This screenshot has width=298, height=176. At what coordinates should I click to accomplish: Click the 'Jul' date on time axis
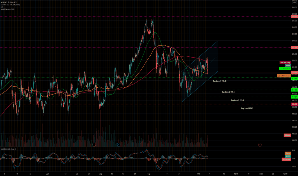pos(47,174)
